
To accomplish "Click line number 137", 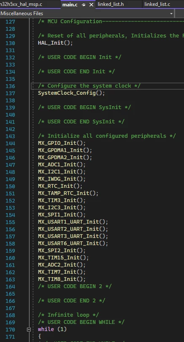I will [x=10, y=93].
